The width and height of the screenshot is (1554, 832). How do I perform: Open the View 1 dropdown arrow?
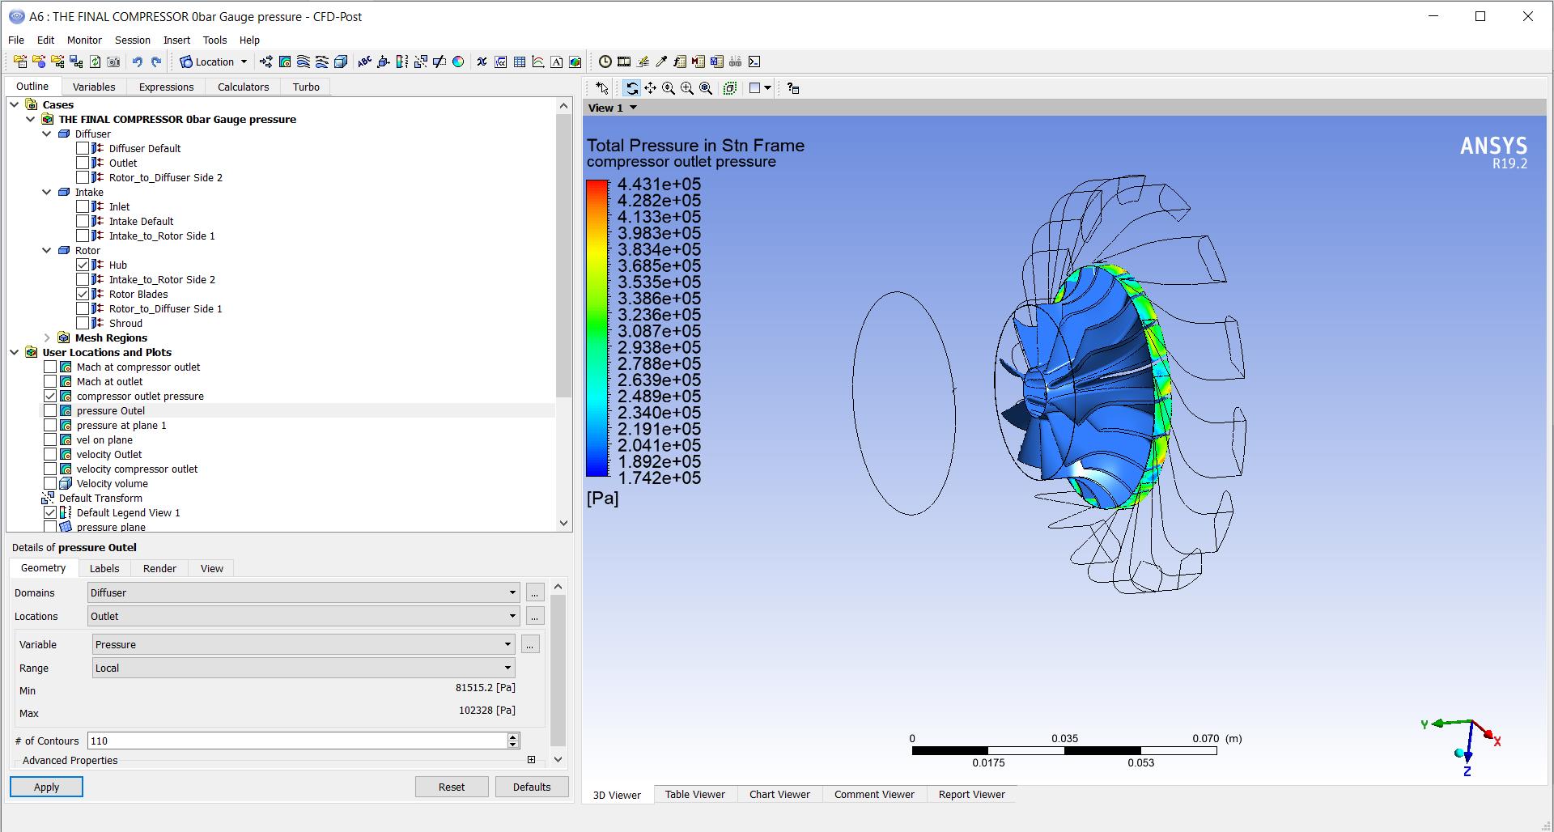point(634,108)
